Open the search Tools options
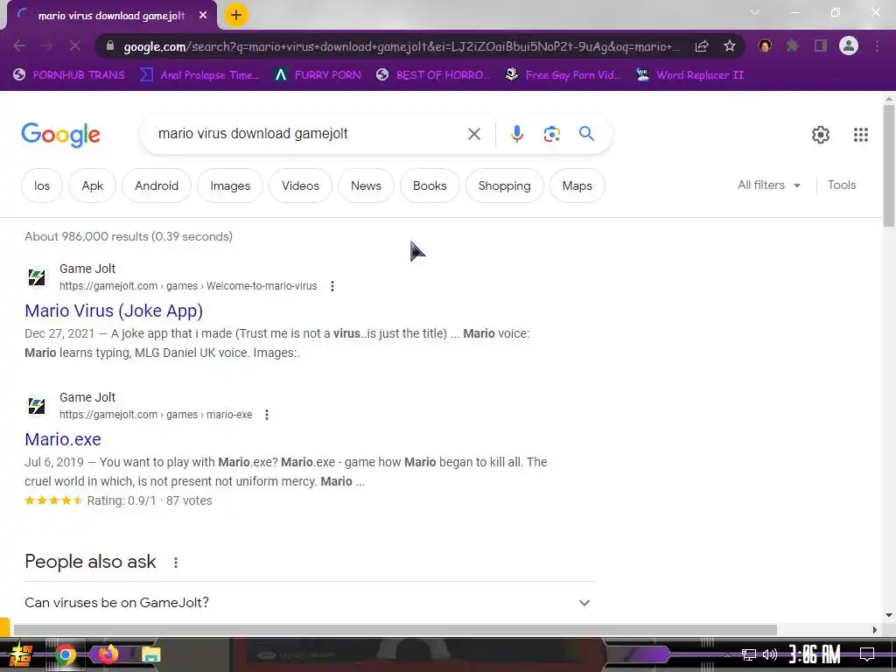Viewport: 896px width, 672px height. (x=842, y=185)
